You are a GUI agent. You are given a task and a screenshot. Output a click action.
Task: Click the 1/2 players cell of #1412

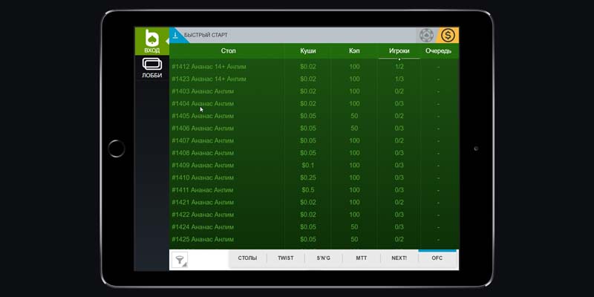point(399,67)
